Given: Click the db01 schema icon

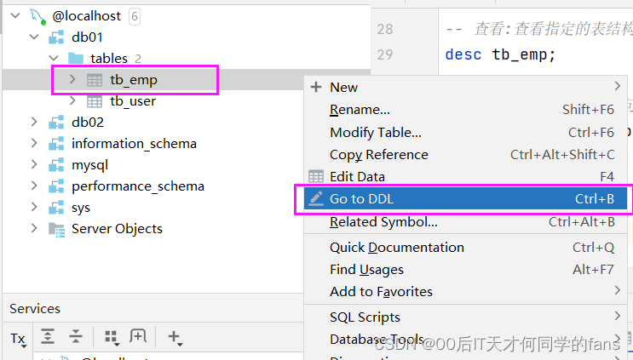Looking at the screenshot, I should tap(56, 37).
